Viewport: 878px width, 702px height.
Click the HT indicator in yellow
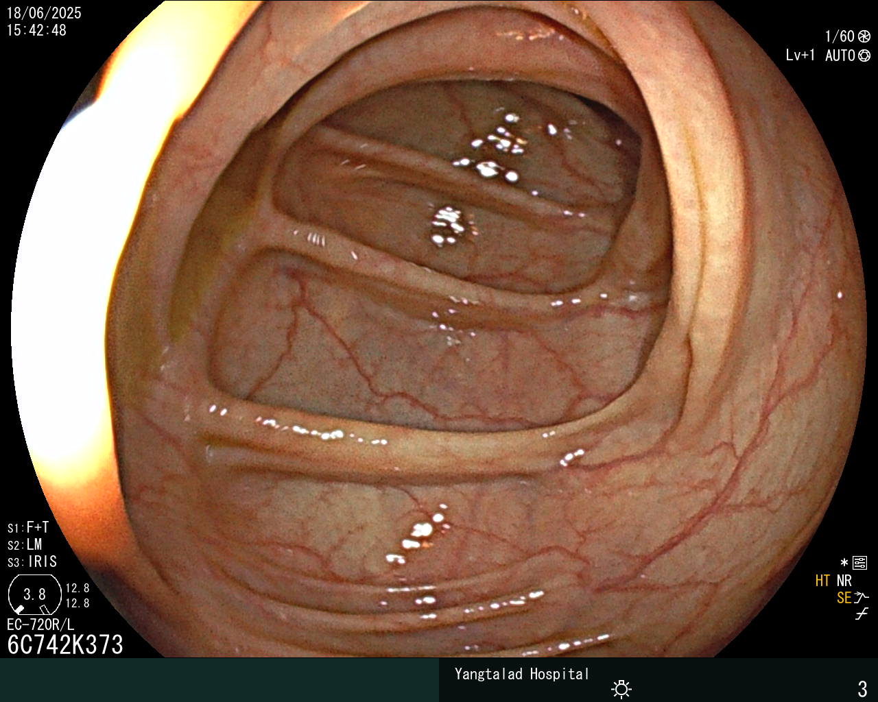(x=822, y=581)
